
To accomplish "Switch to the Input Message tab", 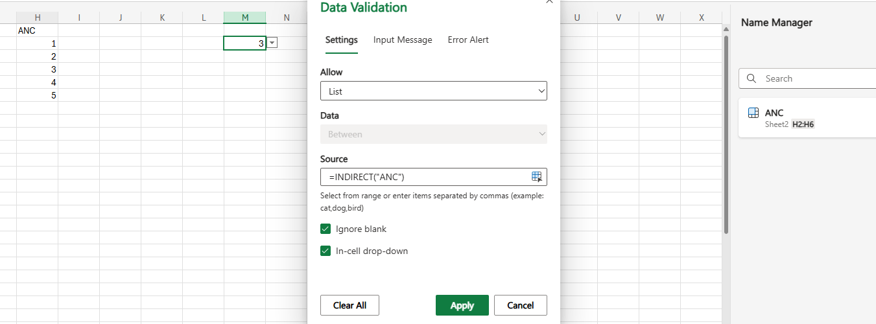I will coord(403,40).
